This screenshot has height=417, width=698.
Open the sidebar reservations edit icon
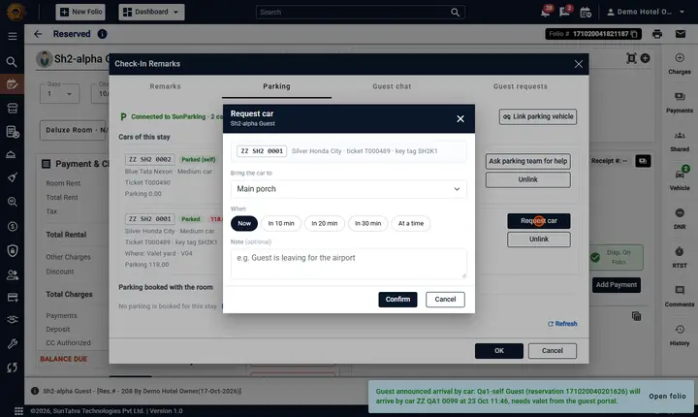(x=12, y=84)
